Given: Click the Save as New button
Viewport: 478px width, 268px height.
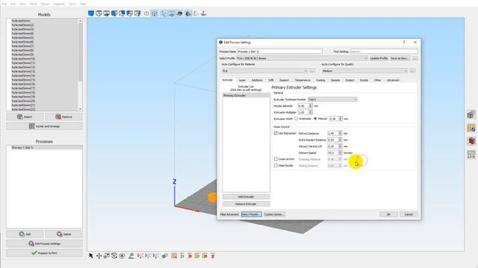Looking at the screenshot, I should (400, 58).
